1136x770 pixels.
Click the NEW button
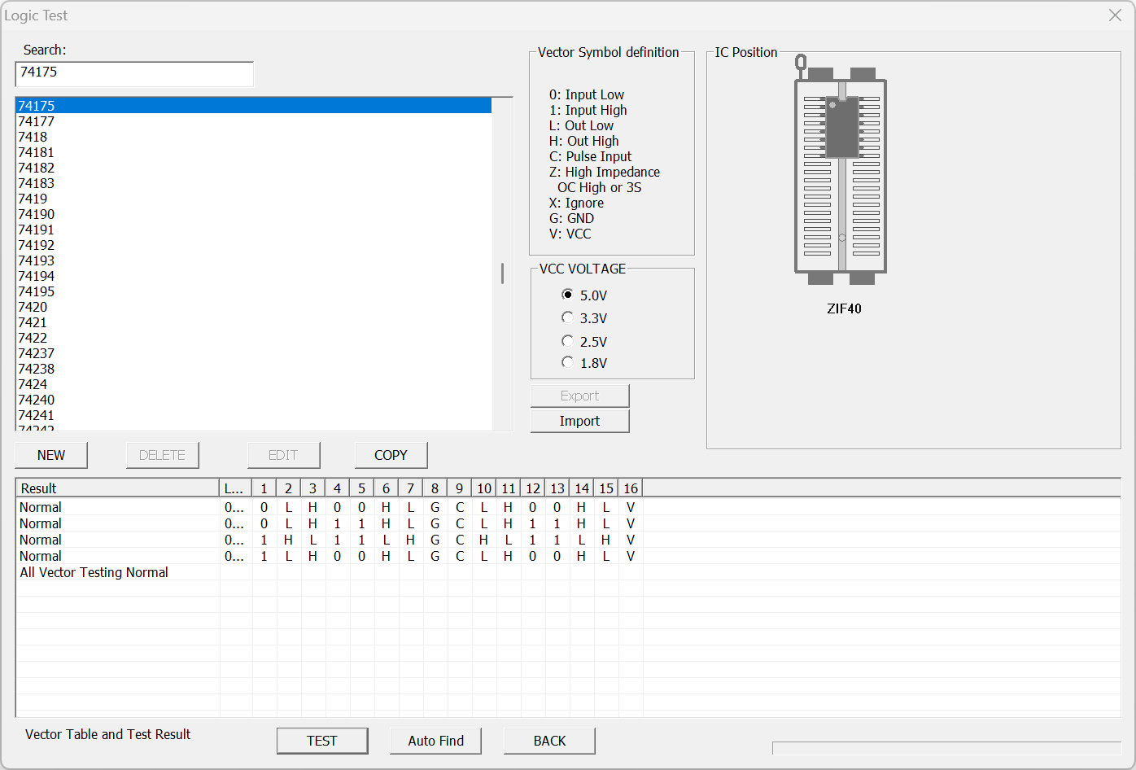pyautogui.click(x=51, y=455)
